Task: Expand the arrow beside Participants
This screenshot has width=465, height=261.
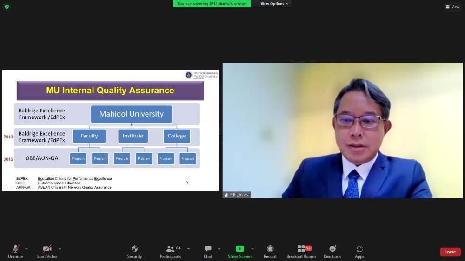Action: pyautogui.click(x=188, y=249)
